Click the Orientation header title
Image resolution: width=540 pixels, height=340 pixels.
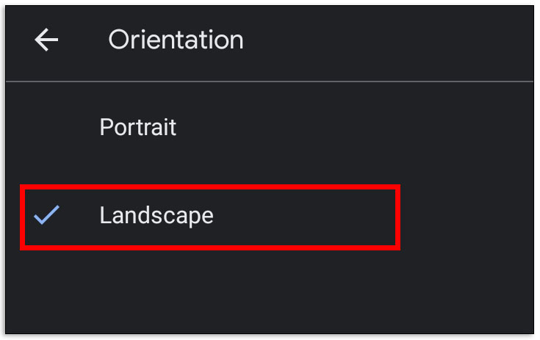pos(176,40)
